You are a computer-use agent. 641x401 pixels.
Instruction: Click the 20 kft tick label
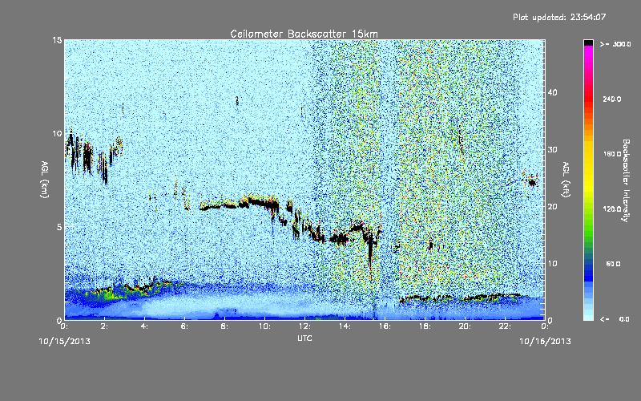tap(552, 207)
